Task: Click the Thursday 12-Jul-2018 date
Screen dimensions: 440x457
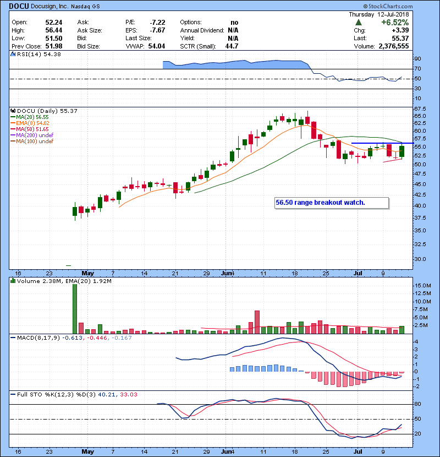Action: 379,14
